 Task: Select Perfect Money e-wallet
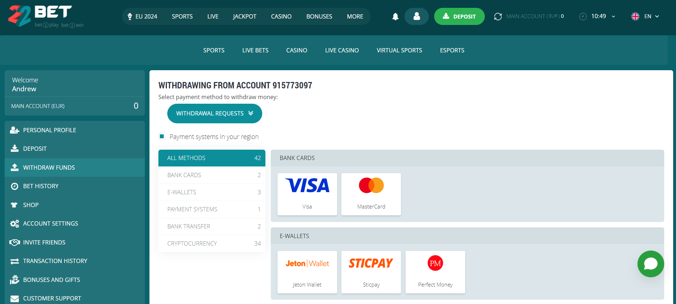tap(435, 272)
